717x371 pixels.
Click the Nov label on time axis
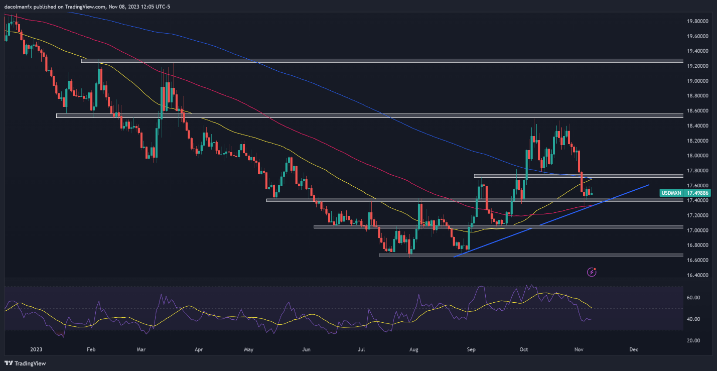coord(579,348)
